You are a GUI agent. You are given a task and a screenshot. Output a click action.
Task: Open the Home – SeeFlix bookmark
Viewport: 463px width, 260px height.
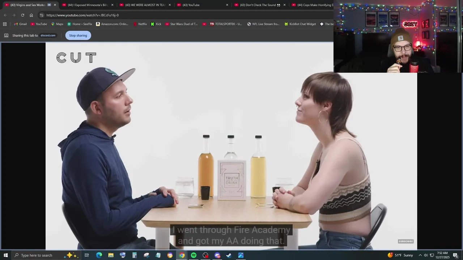(x=80, y=24)
